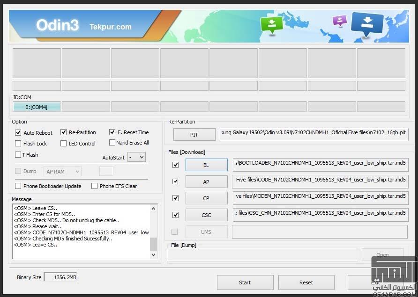Click the PIT button
The width and height of the screenshot is (418, 297).
click(194, 135)
